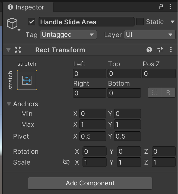Open the Static flags dropdown arrow
Image resolution: width=178 pixels, height=194 pixels.
coord(173,22)
